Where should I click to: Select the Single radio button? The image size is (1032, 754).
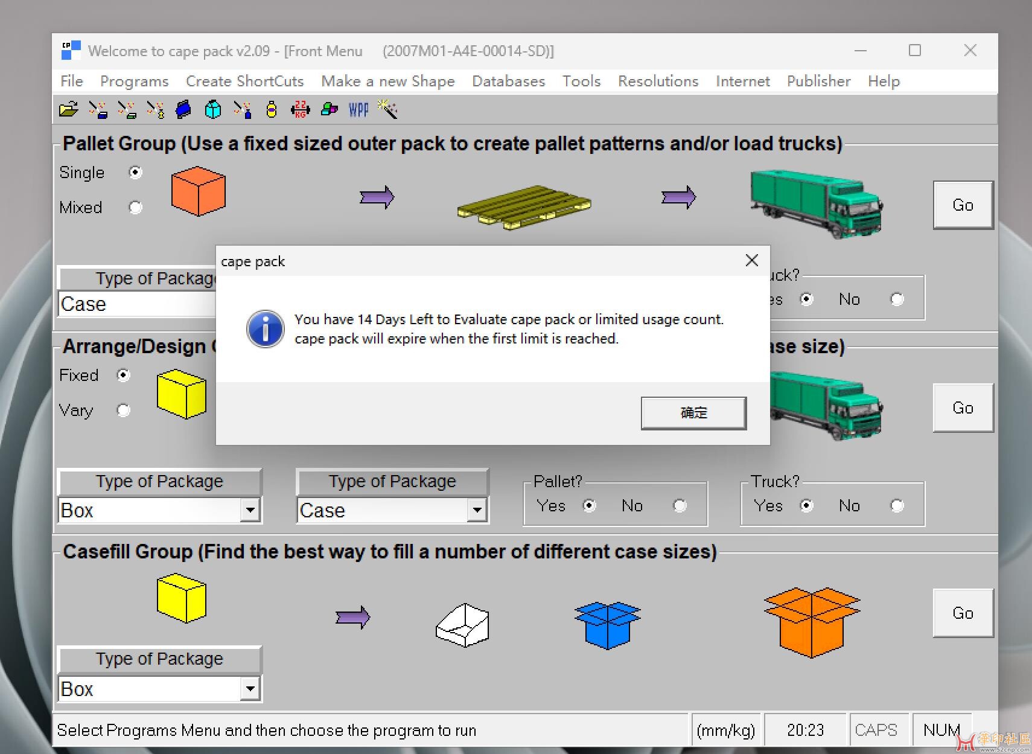(136, 173)
